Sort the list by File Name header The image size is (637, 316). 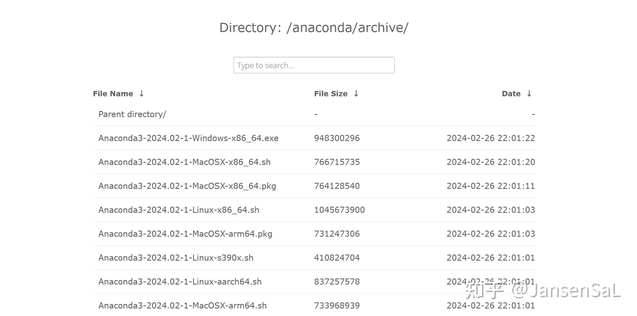pos(113,94)
